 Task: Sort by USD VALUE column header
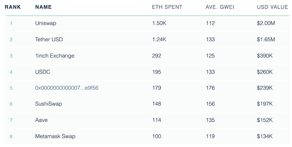[272, 7]
